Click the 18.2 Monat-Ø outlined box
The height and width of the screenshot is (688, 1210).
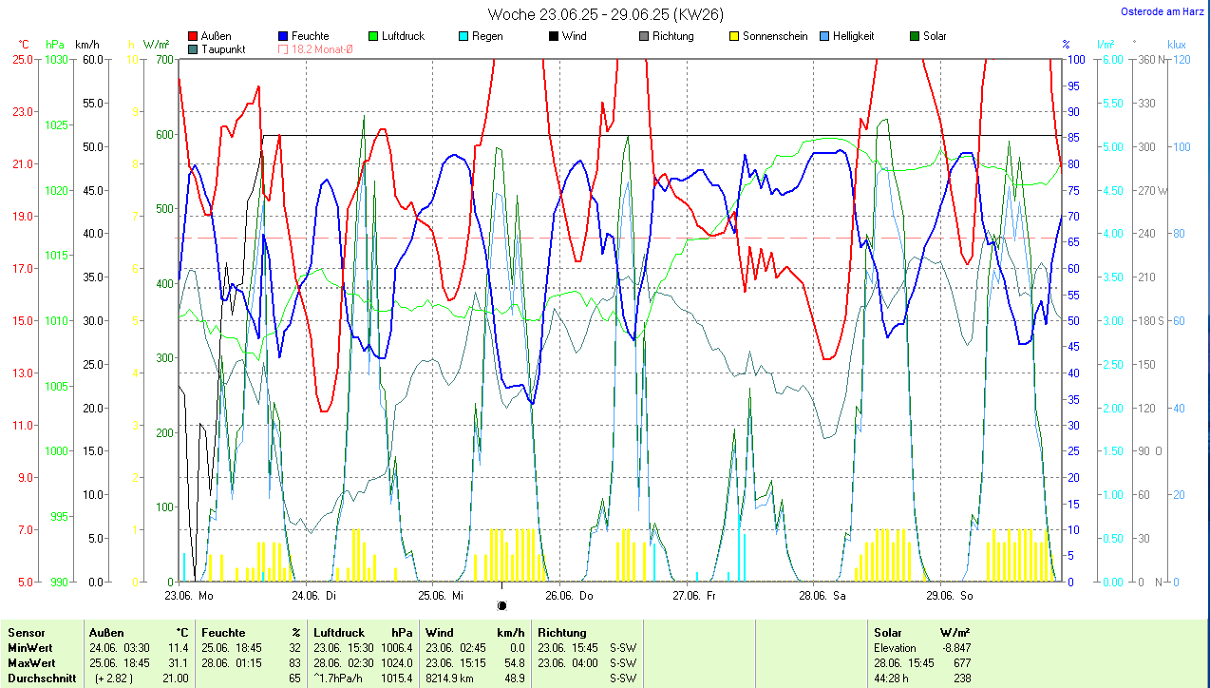point(283,49)
